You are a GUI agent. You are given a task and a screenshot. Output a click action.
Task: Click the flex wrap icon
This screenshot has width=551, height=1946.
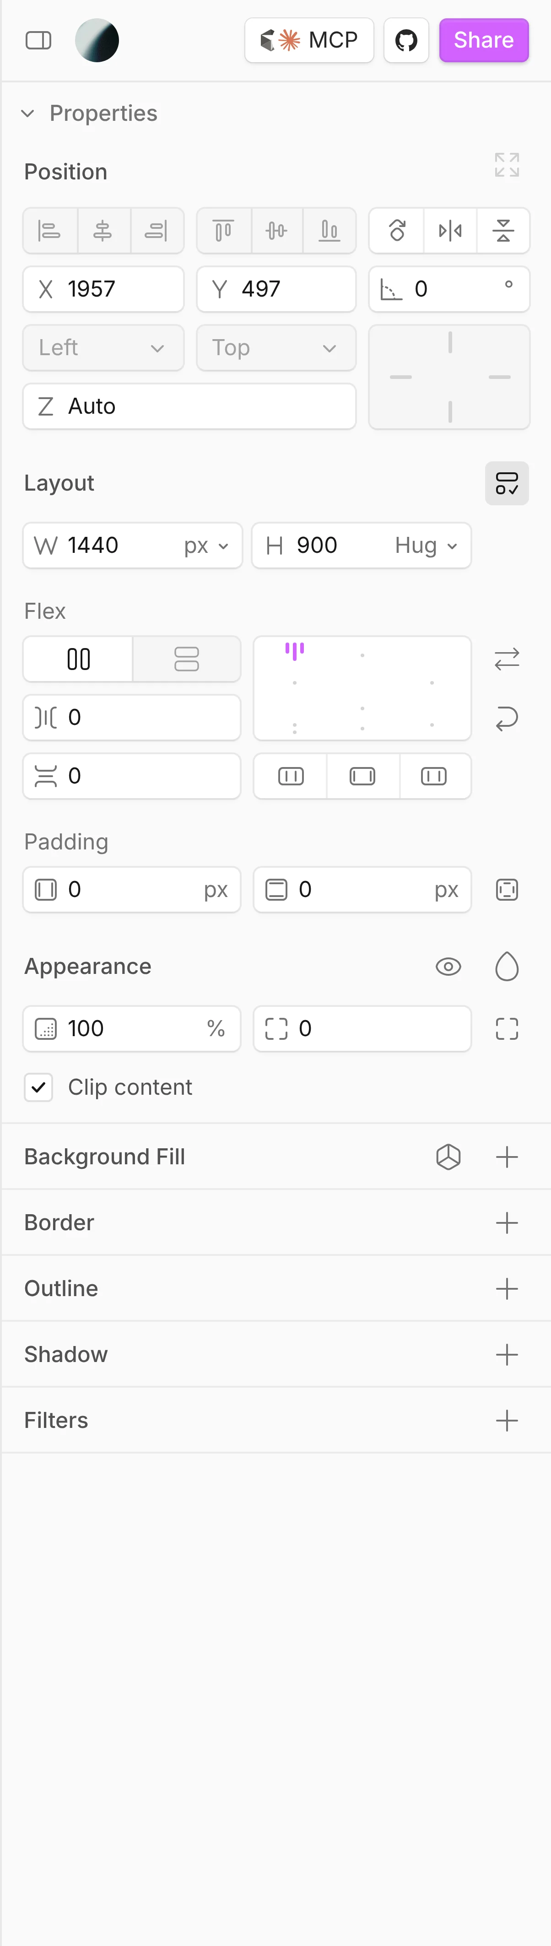[x=507, y=718]
